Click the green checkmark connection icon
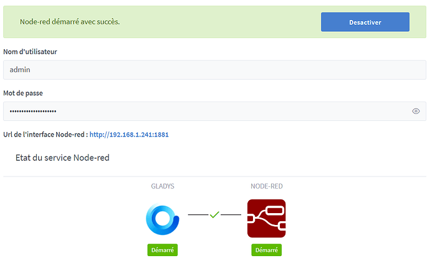This screenshot has height=258, width=430. click(214, 214)
